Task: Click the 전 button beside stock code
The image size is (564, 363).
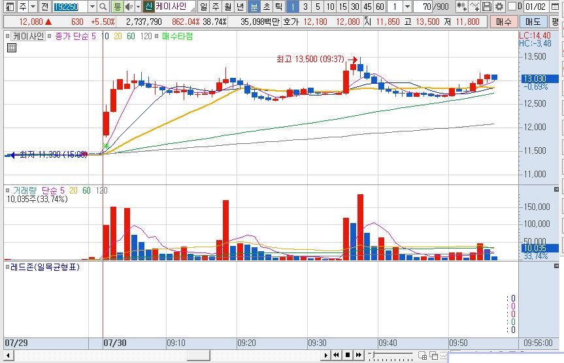Action: click(44, 6)
